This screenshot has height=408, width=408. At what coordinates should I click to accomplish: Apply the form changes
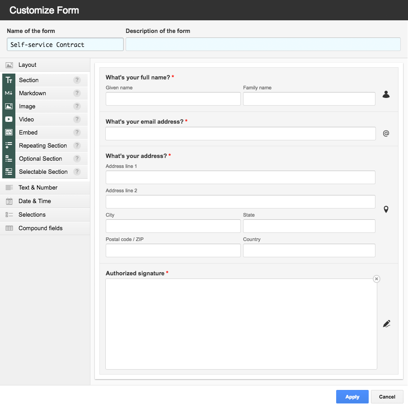click(352, 397)
